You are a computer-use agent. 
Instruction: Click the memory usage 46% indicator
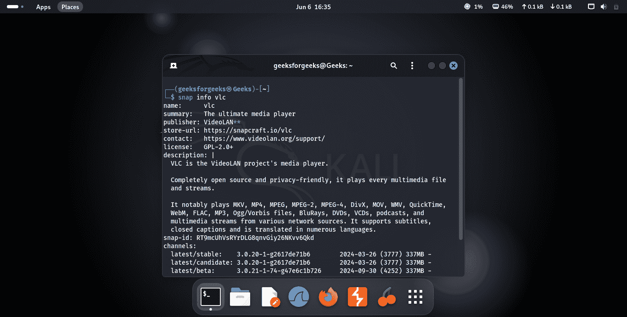click(502, 7)
